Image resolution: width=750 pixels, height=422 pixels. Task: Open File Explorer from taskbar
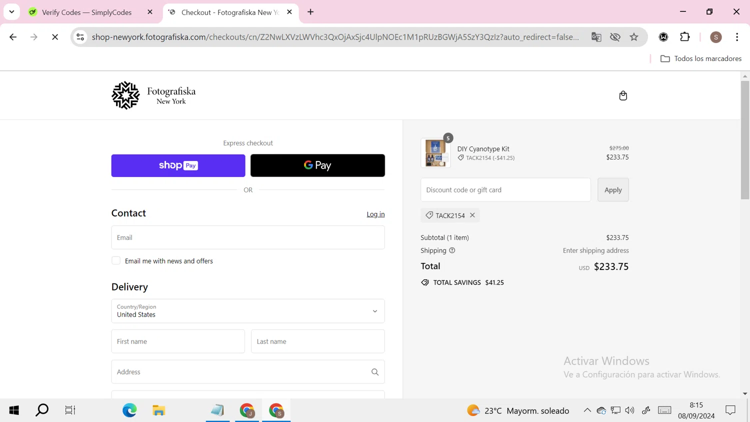(159, 410)
